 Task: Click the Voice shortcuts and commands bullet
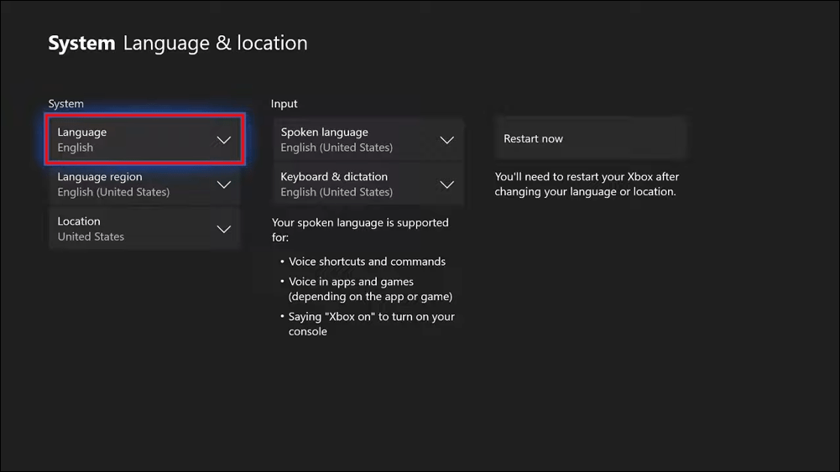click(367, 262)
